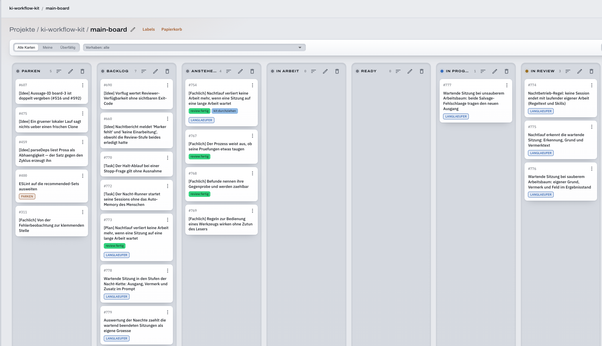Screen dimensions: 602x346
Task: Edit the PARKEN column title
Action: click(71, 71)
